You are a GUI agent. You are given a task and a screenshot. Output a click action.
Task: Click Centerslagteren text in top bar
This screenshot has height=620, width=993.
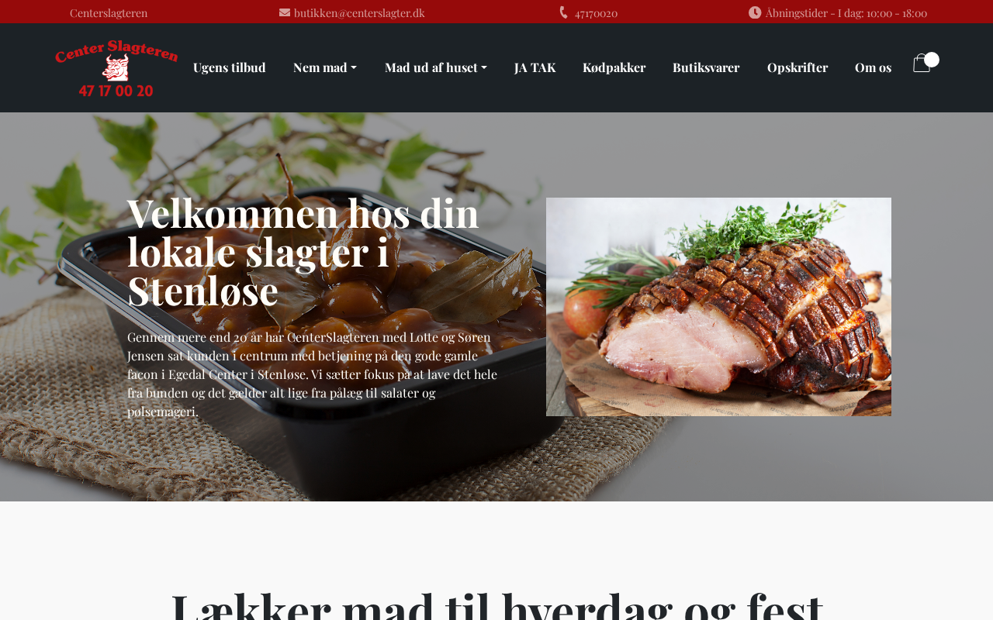109,12
